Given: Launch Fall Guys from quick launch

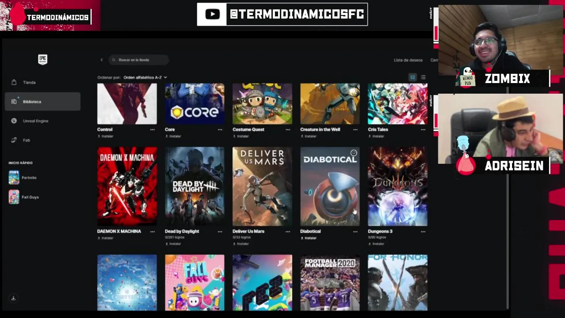Looking at the screenshot, I should coord(24,197).
